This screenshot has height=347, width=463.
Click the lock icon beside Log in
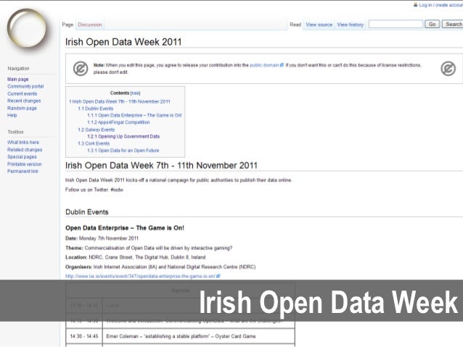[415, 5]
